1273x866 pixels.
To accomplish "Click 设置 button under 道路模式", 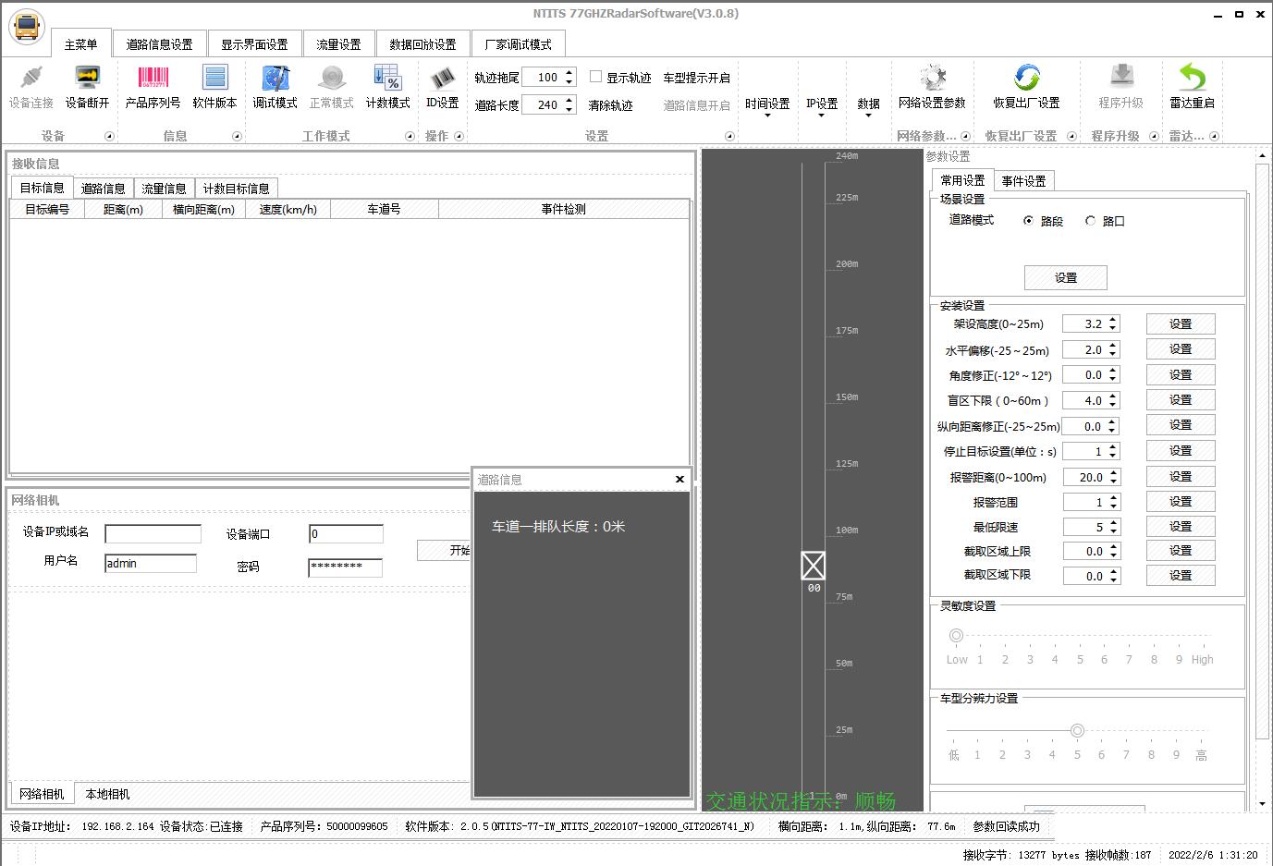I will (1066, 277).
